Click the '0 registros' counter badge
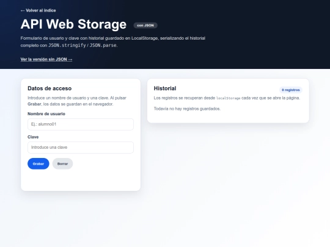Screen dimensions: 330x247 (x=291, y=90)
